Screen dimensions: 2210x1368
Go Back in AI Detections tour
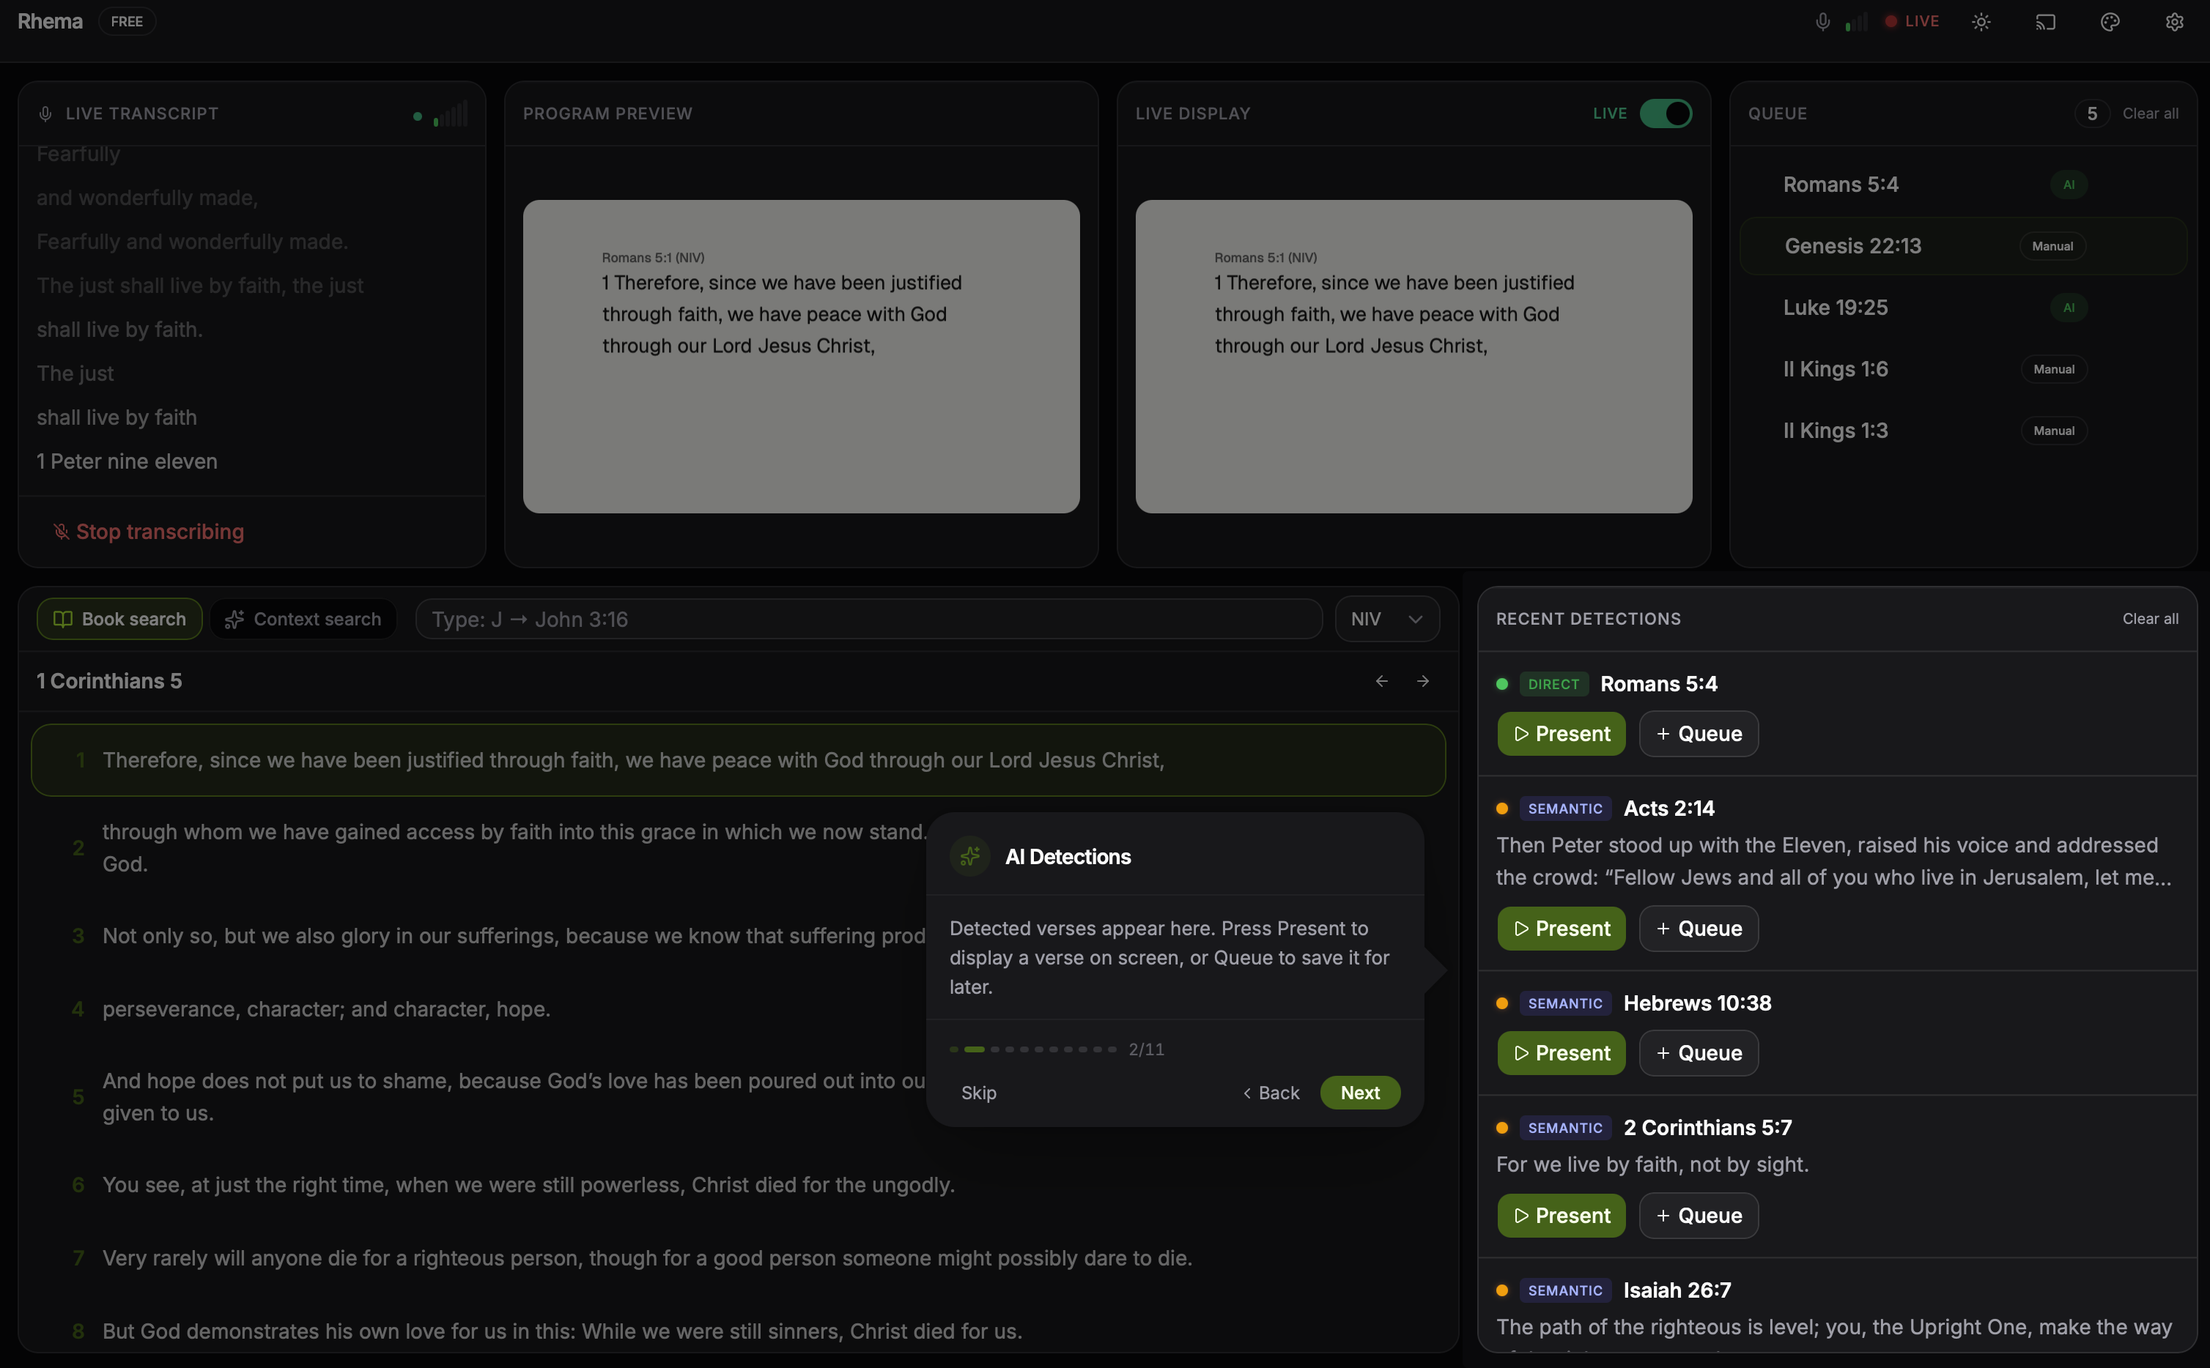tap(1271, 1093)
